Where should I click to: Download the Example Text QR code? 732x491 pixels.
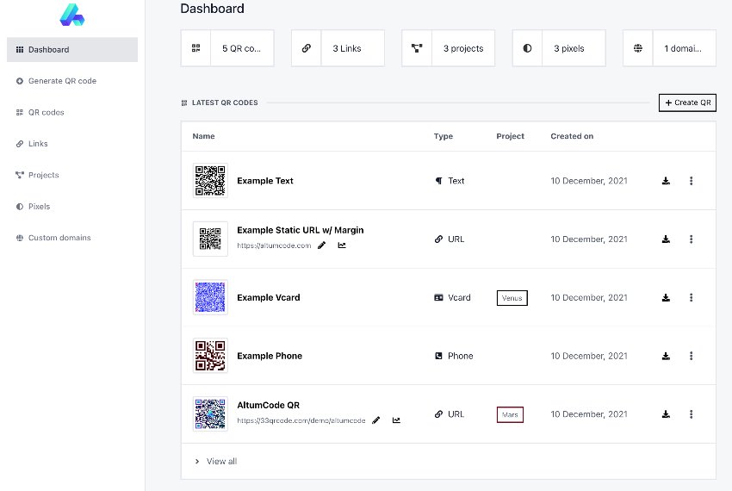coord(666,181)
